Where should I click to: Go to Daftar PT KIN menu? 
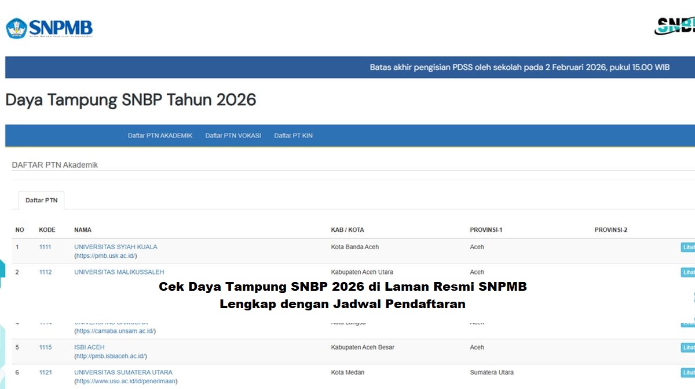(x=293, y=136)
